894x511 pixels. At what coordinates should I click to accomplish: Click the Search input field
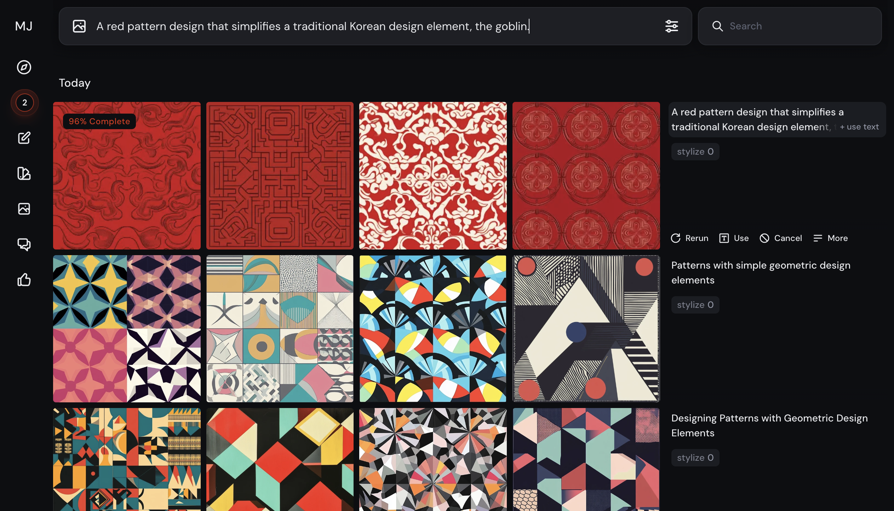point(796,26)
